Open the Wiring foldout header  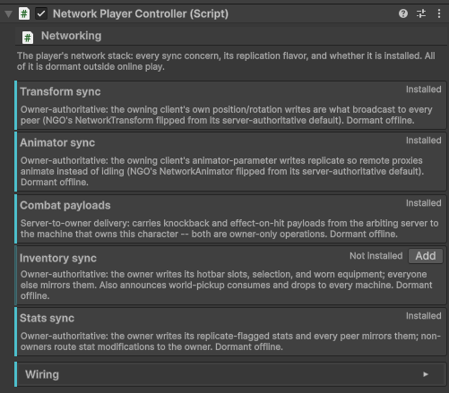tap(231, 374)
